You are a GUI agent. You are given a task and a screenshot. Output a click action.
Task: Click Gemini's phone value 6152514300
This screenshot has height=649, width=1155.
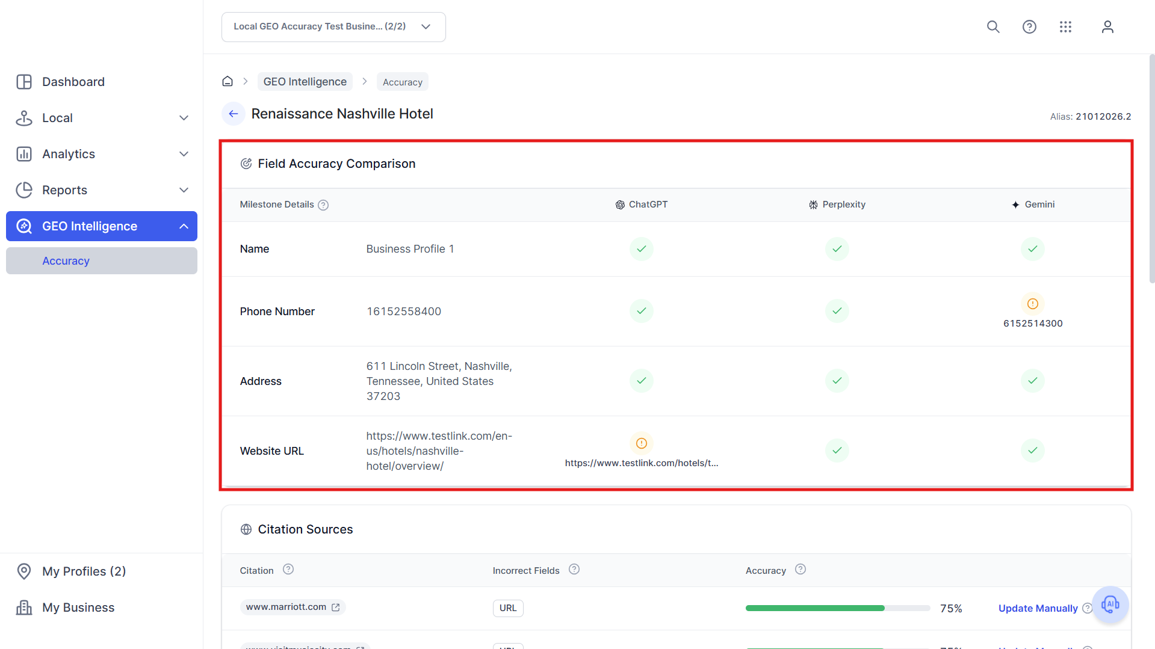pos(1033,324)
